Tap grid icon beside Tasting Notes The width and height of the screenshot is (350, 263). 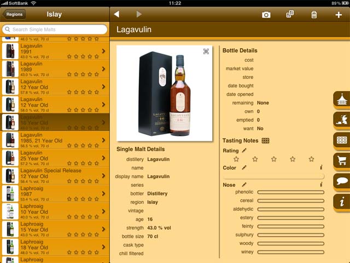pos(265,141)
